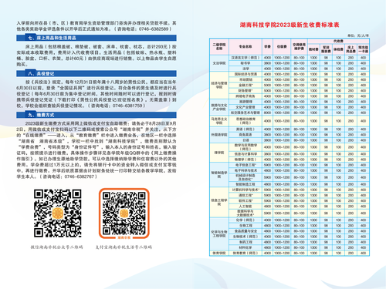
Task: Click the orange-bordered Alipay QR code
Action: (x=124, y=213)
